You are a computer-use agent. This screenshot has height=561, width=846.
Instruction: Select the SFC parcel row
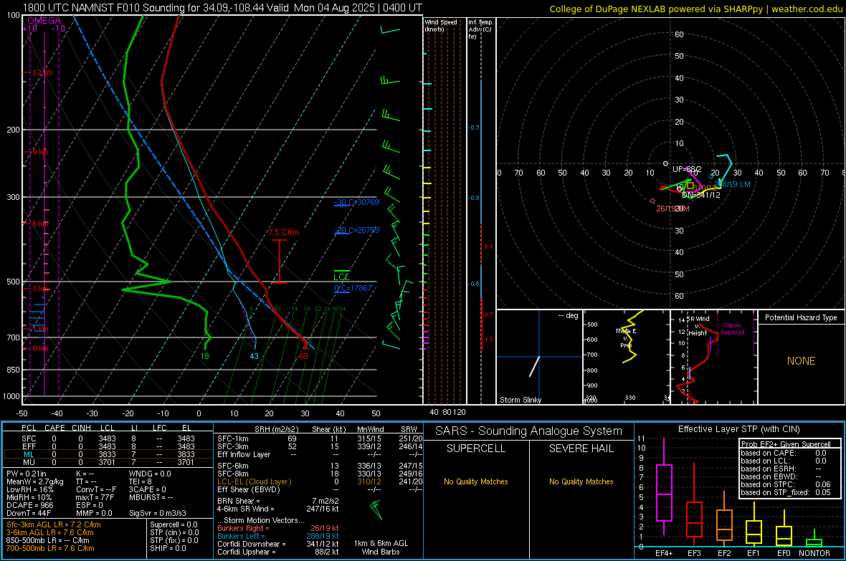point(108,438)
